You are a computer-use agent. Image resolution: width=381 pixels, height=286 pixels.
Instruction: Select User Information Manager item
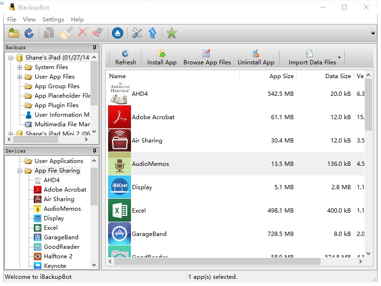(62, 115)
